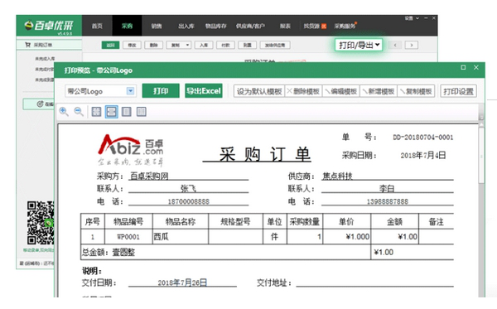Click 复制模板 button

[416, 91]
